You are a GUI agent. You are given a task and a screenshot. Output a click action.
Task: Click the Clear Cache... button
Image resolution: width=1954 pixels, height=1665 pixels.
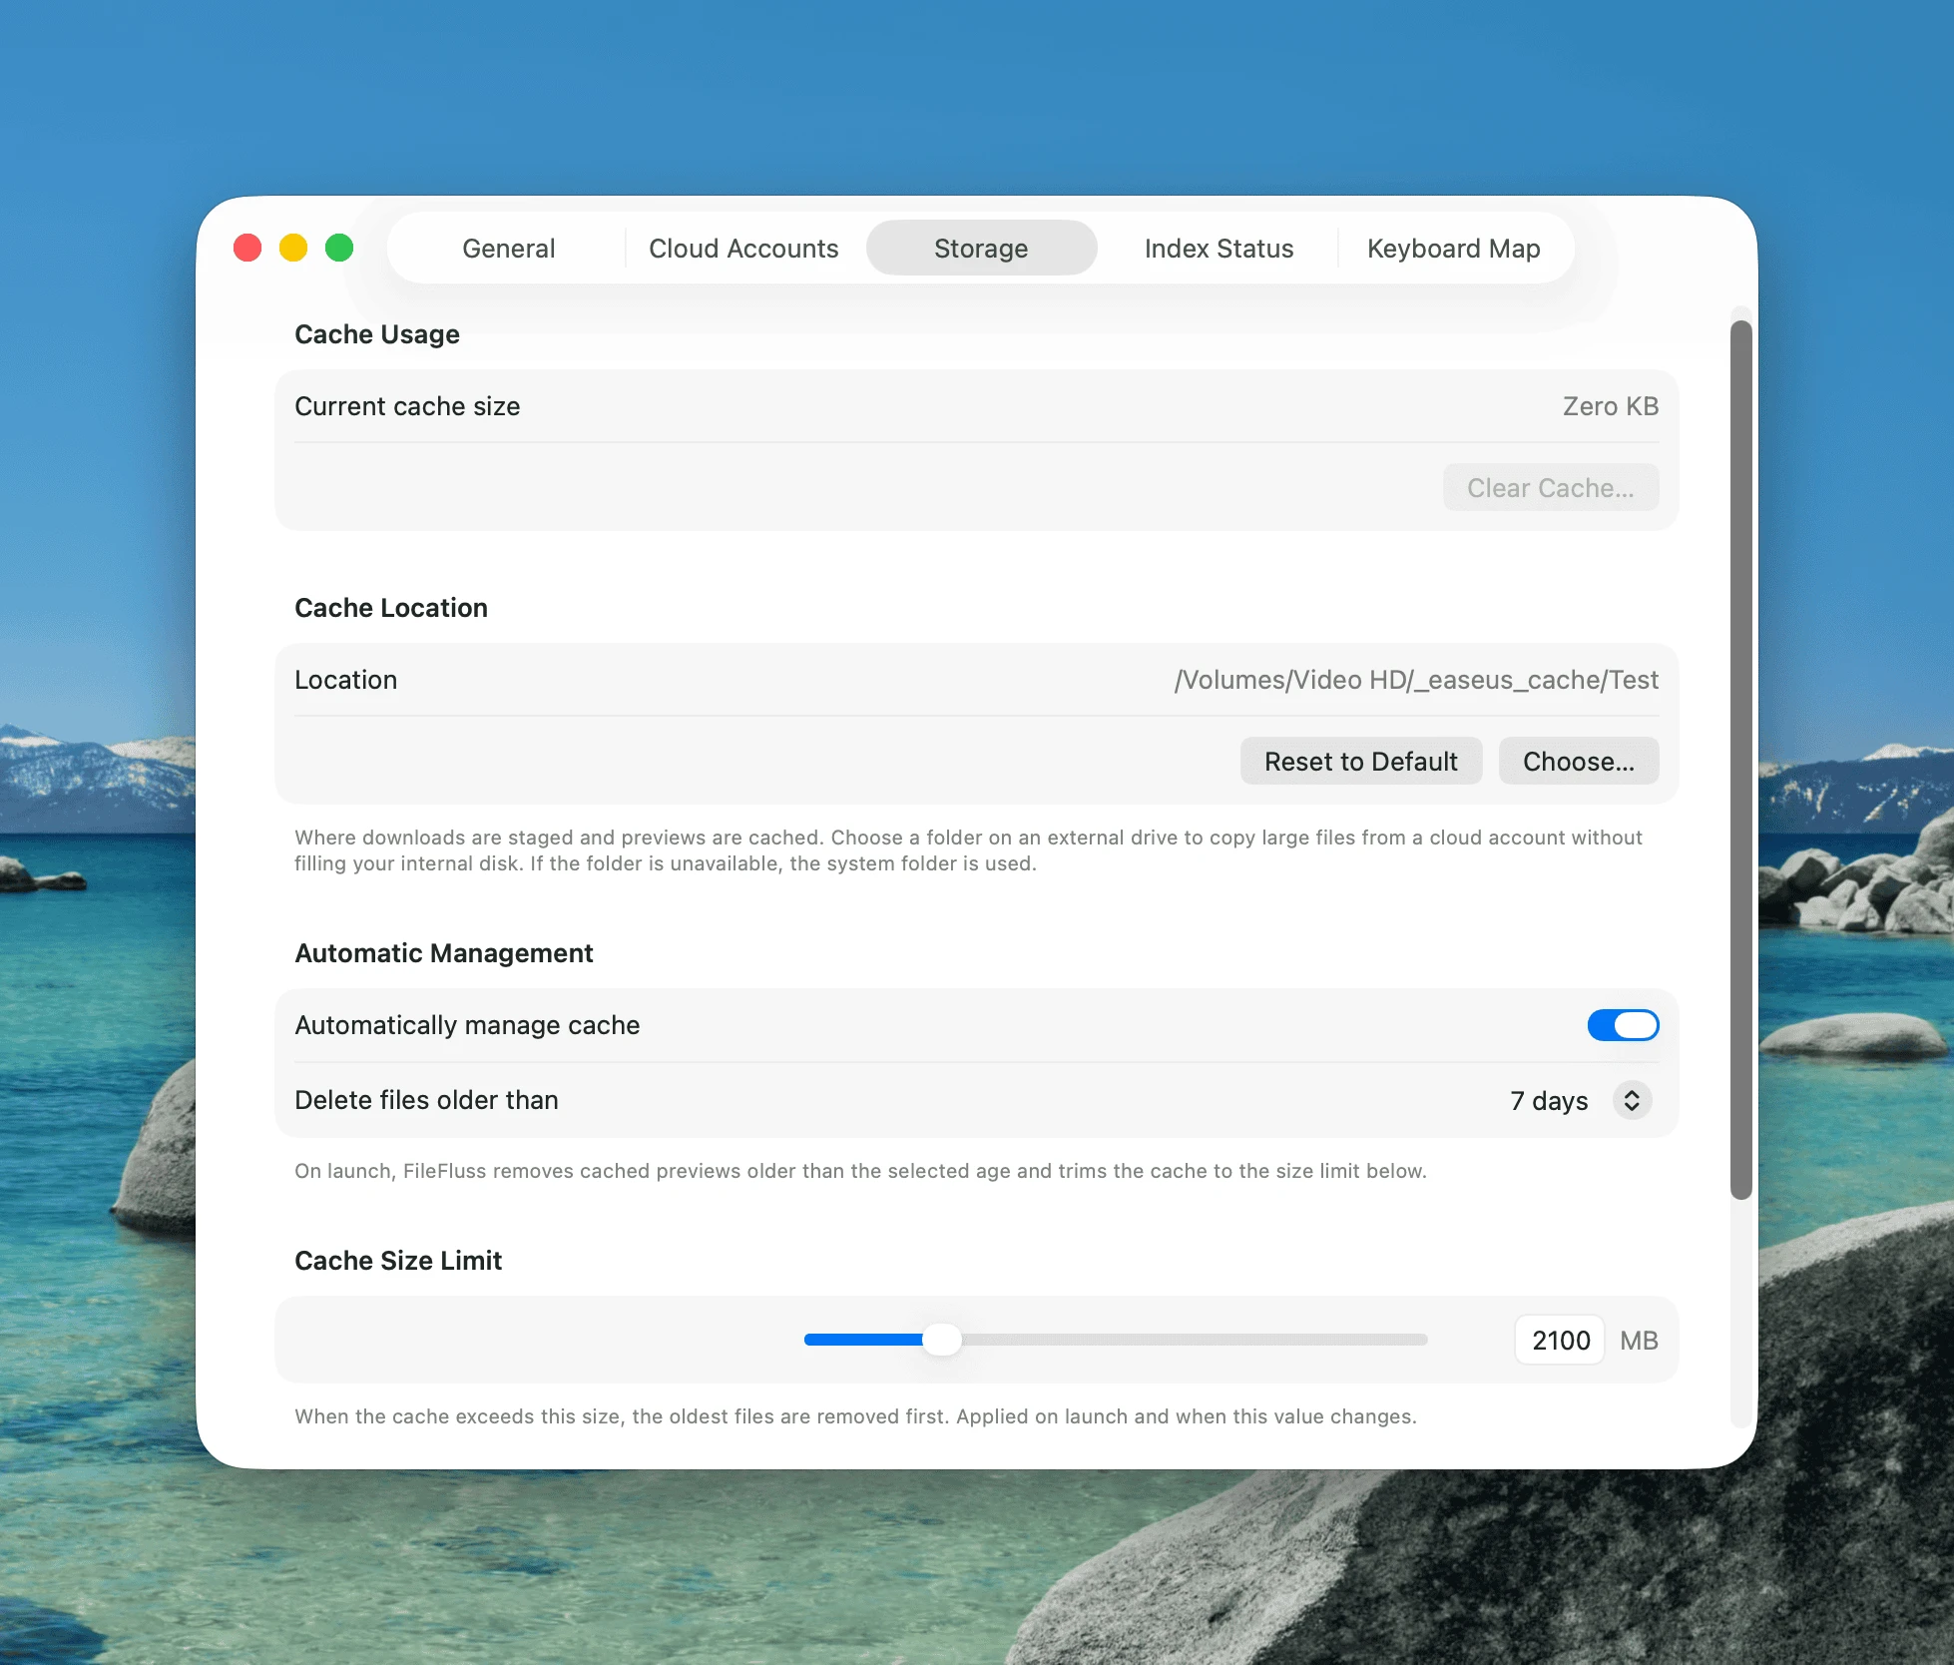coord(1550,488)
